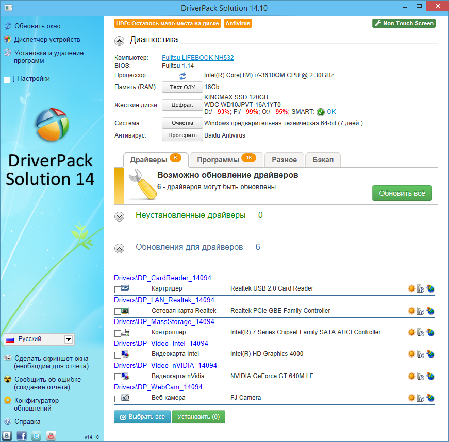Click the orange Antivirus warning badge

(x=238, y=24)
